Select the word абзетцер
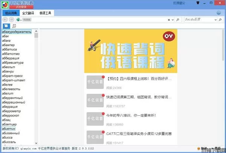Image resolution: width=226 pixels, height=153 pixels. [9, 124]
